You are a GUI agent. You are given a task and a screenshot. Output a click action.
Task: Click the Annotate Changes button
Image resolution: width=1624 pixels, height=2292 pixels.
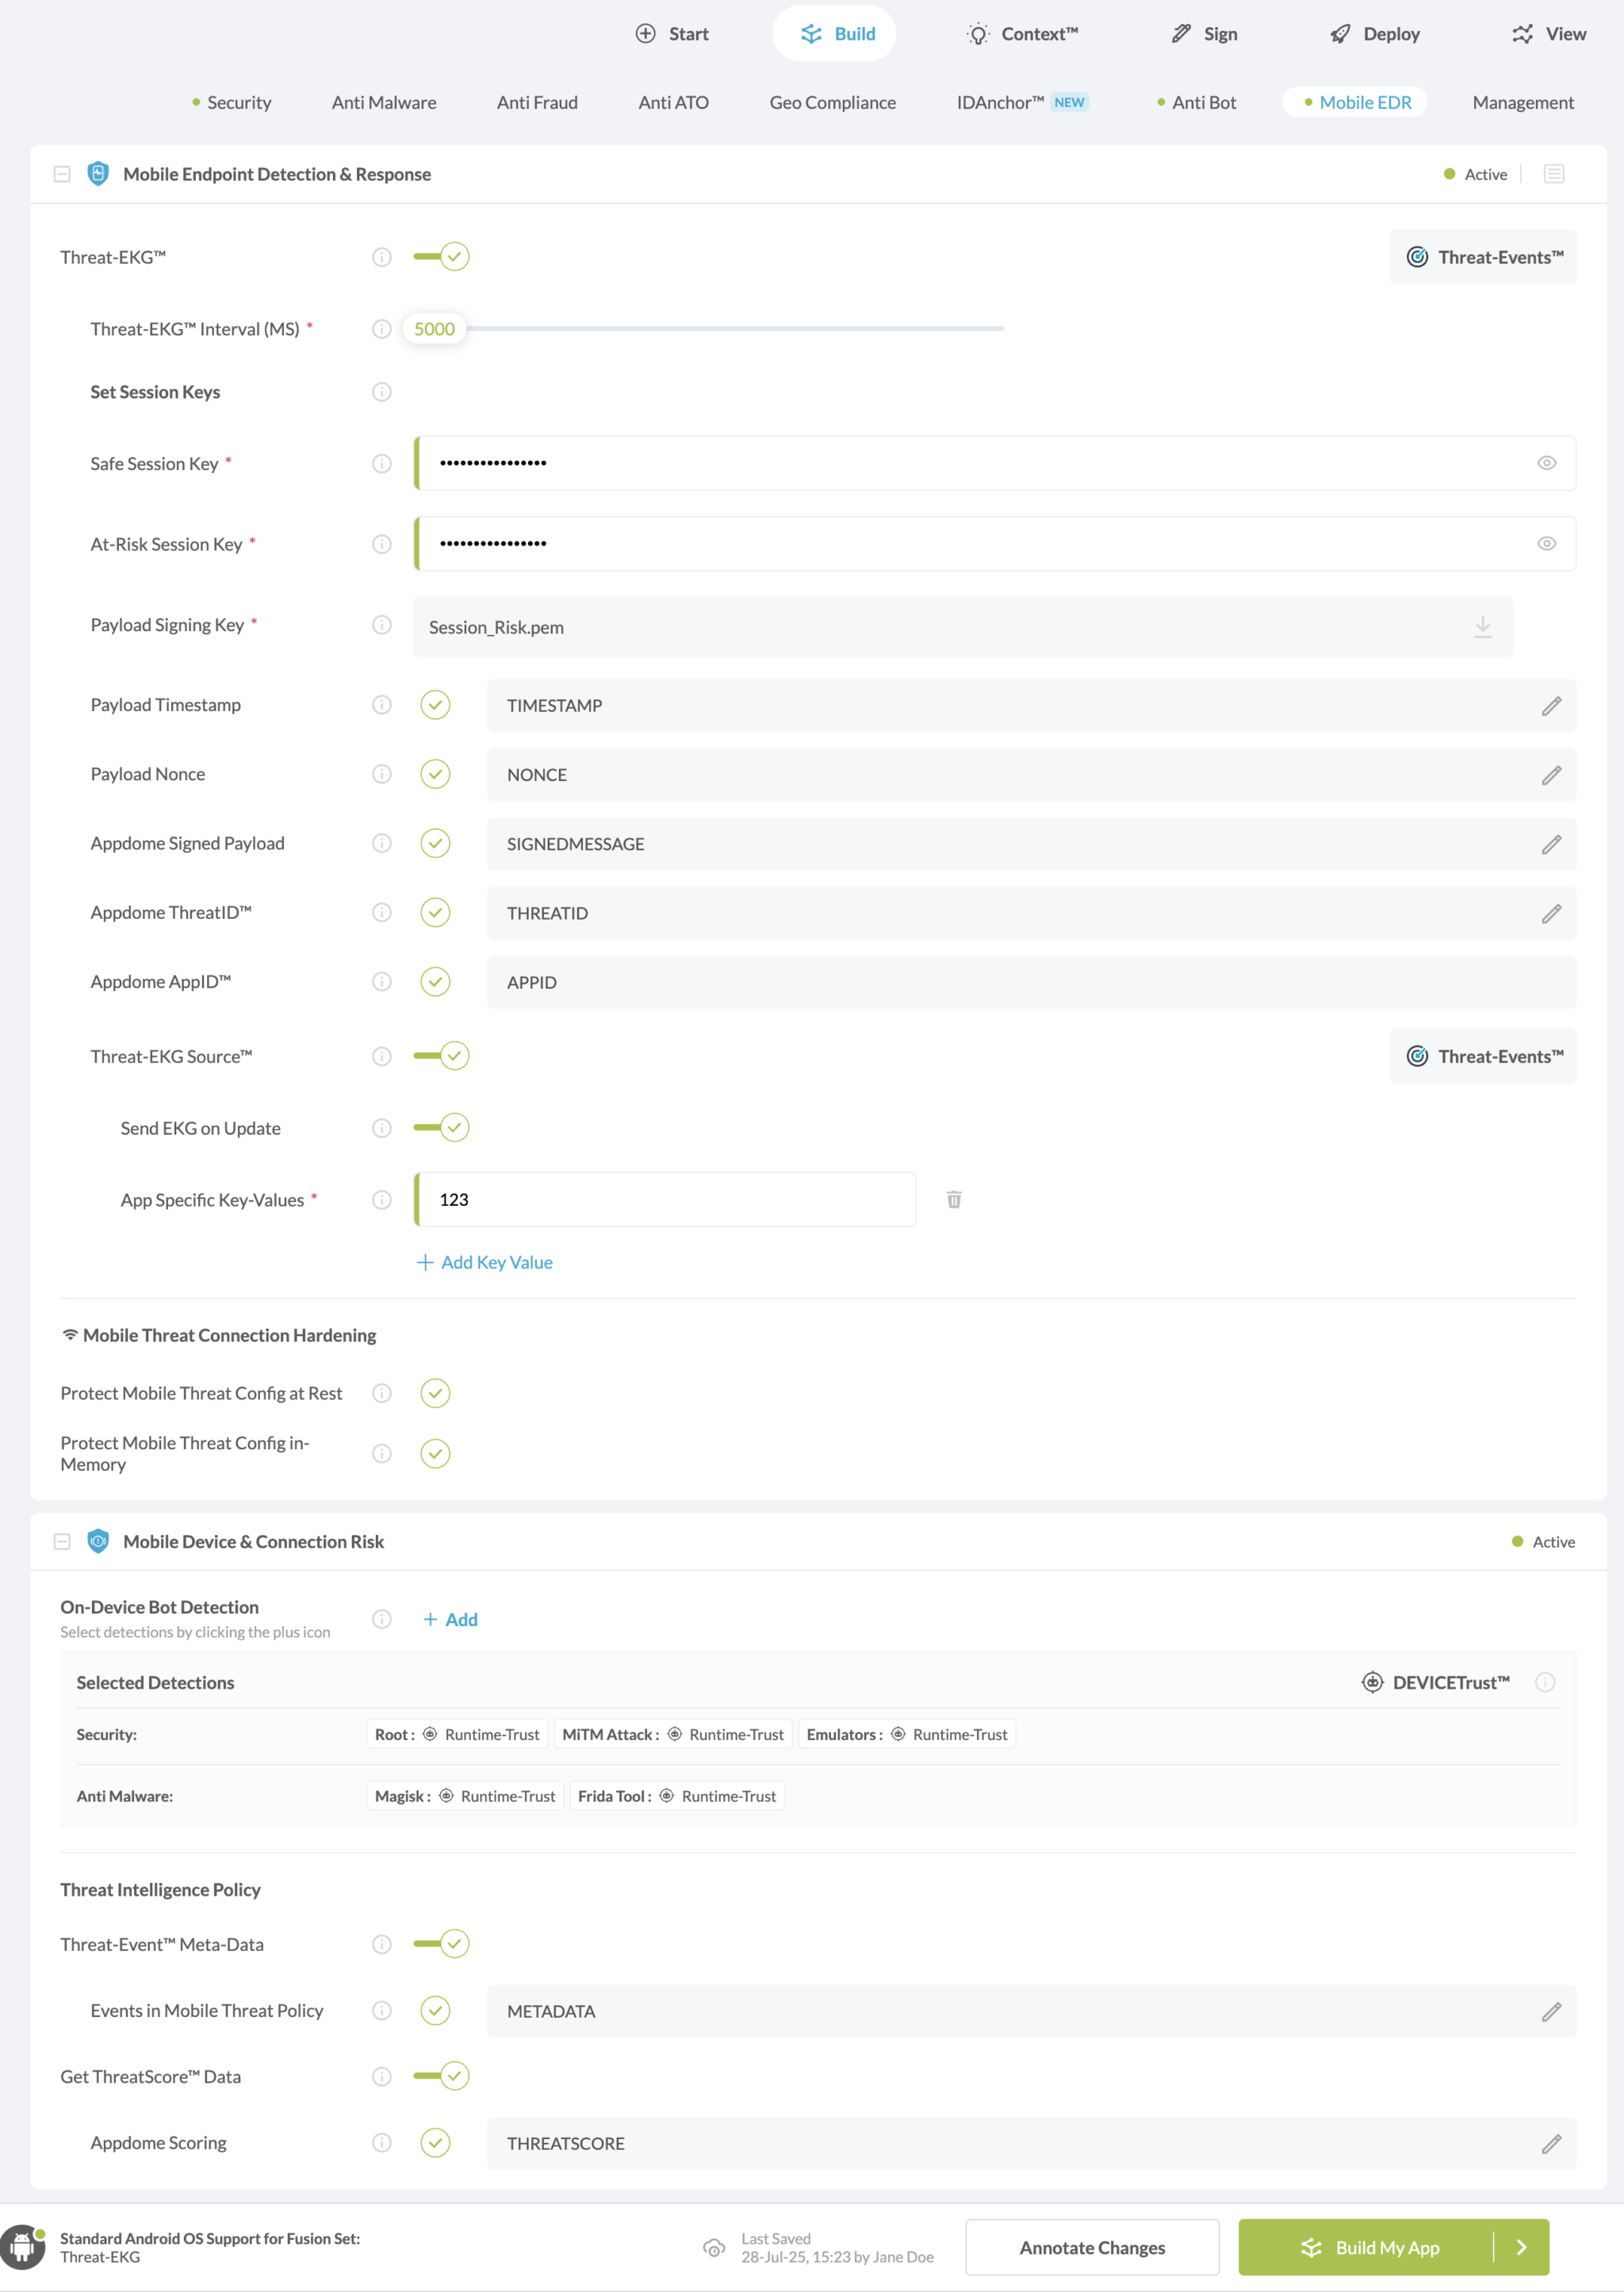pyautogui.click(x=1091, y=2246)
